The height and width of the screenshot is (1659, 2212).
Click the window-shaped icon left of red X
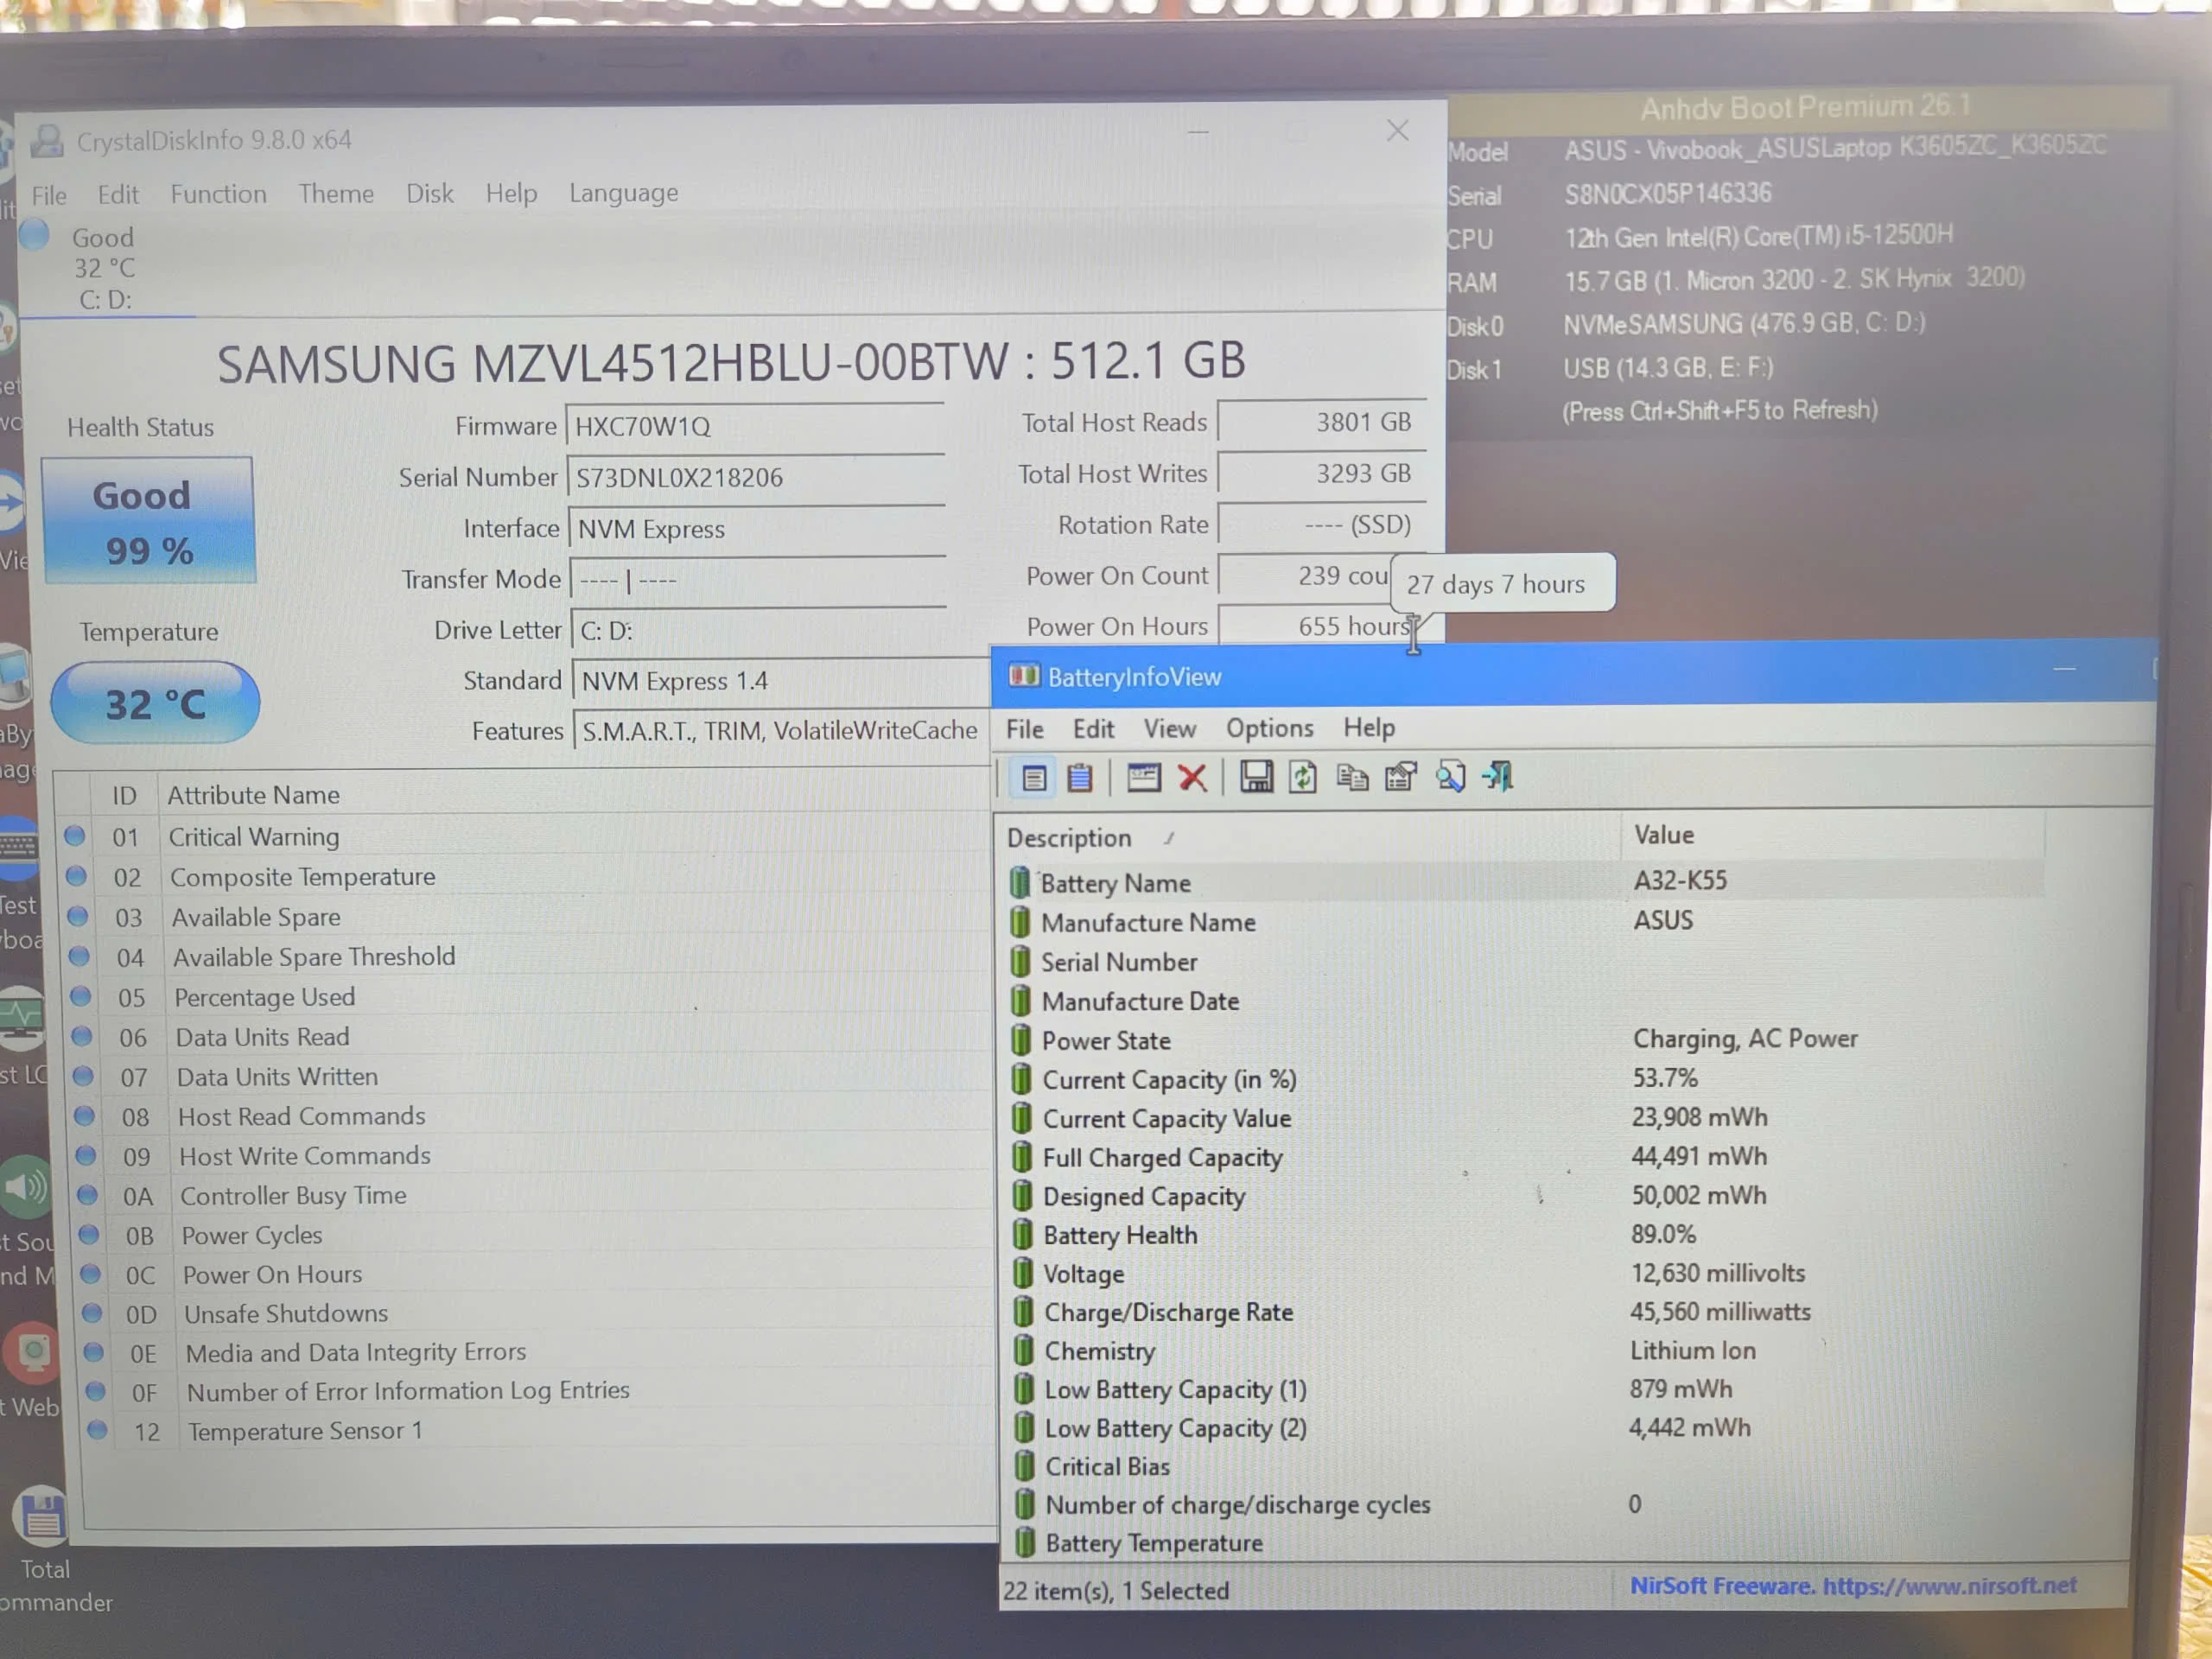click(x=1143, y=777)
